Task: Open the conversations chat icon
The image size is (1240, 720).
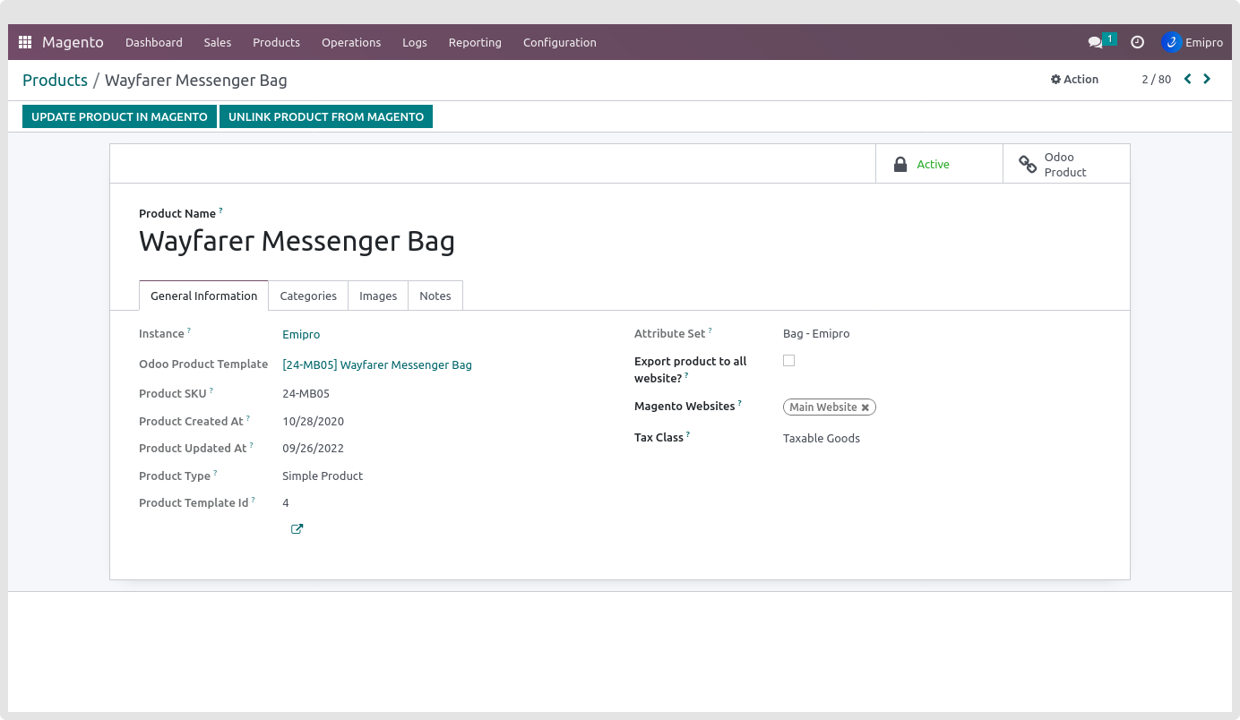Action: (x=1095, y=42)
